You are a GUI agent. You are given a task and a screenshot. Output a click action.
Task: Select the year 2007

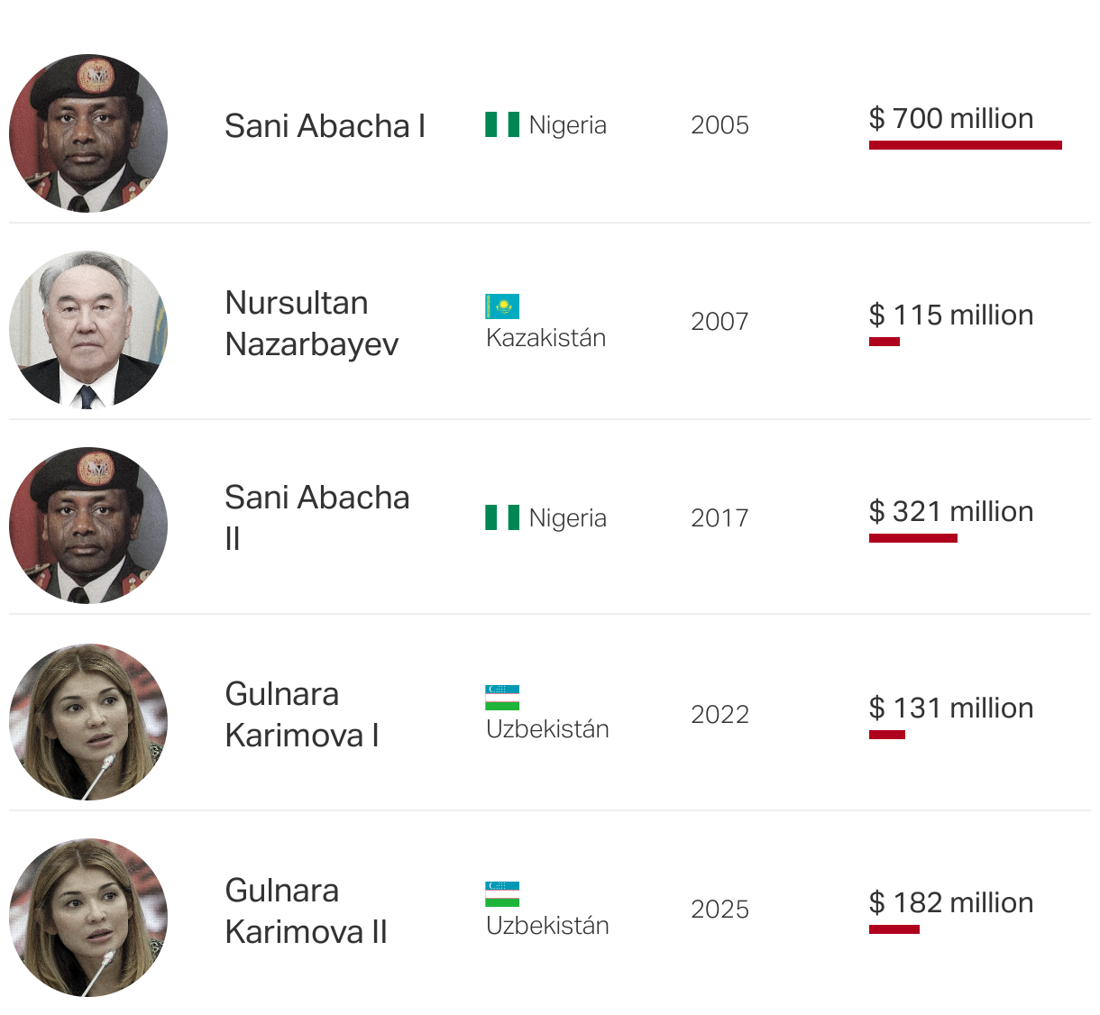pyautogui.click(x=720, y=322)
